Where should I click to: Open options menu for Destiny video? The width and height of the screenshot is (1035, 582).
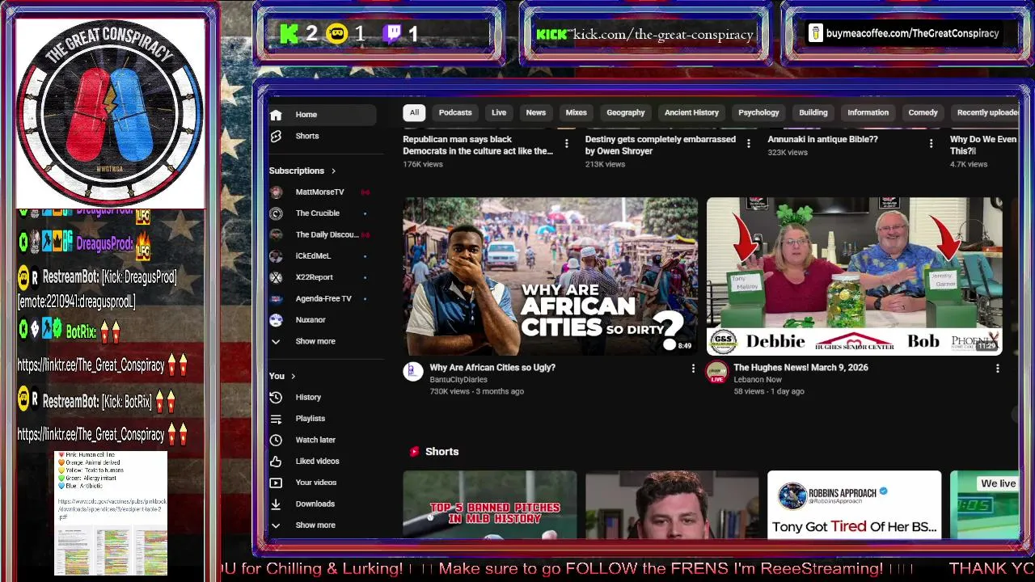pyautogui.click(x=748, y=143)
